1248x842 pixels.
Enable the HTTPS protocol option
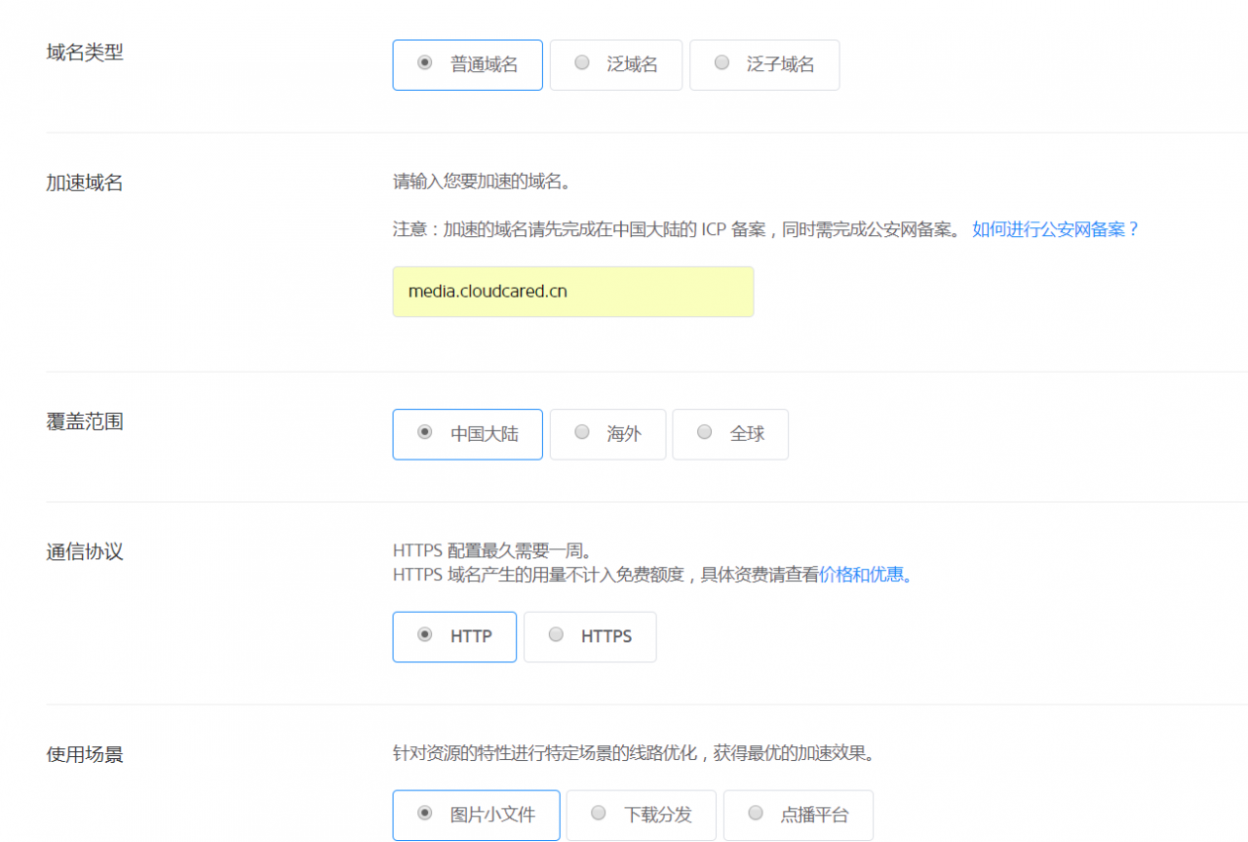tap(590, 636)
